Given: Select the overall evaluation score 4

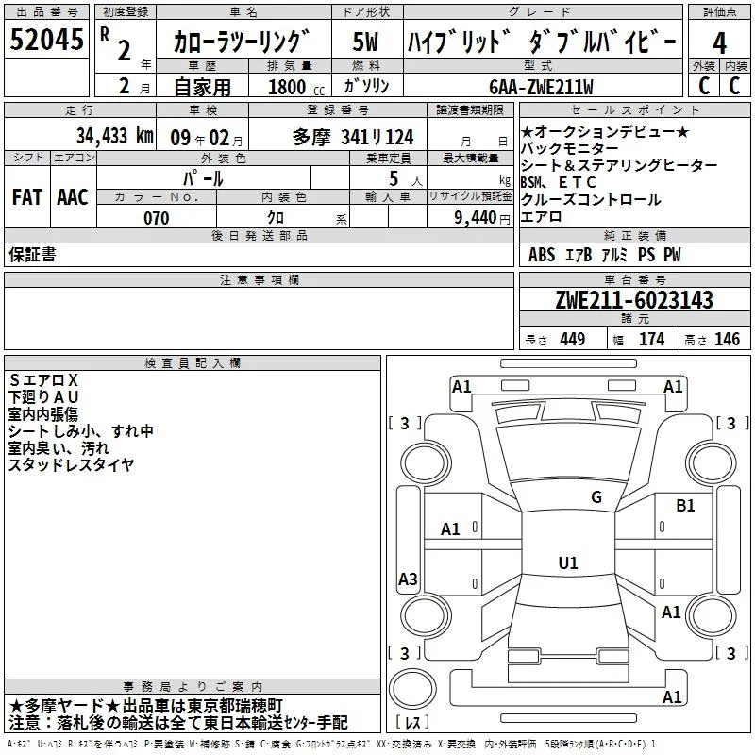Looking at the screenshot, I should [719, 42].
